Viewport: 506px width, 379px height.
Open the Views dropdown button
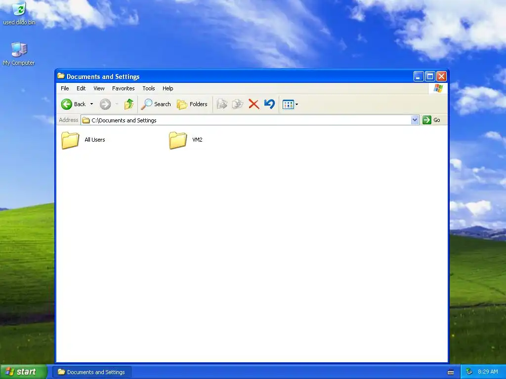[x=290, y=105]
